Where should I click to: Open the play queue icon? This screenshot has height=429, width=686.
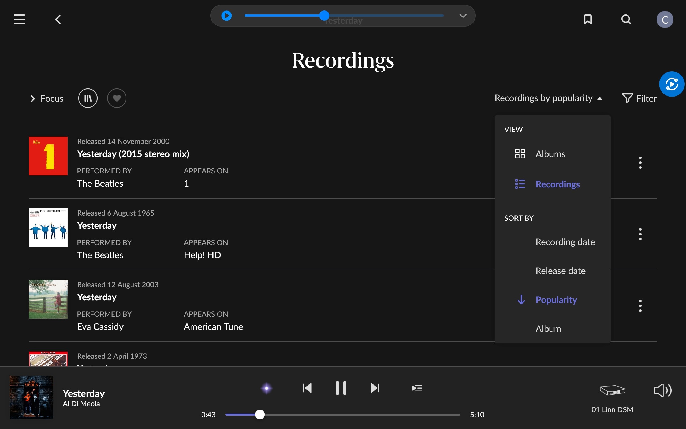pyautogui.click(x=417, y=388)
